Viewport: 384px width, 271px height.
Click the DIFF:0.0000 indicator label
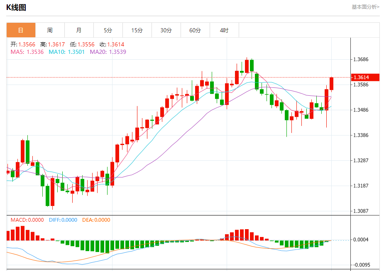click(x=63, y=220)
